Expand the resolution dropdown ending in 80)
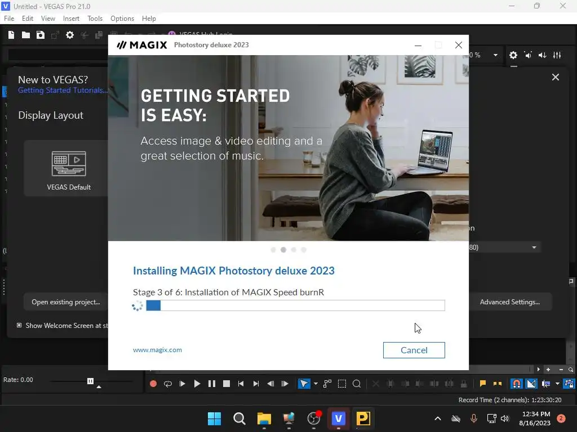The width and height of the screenshot is (577, 432). click(534, 247)
